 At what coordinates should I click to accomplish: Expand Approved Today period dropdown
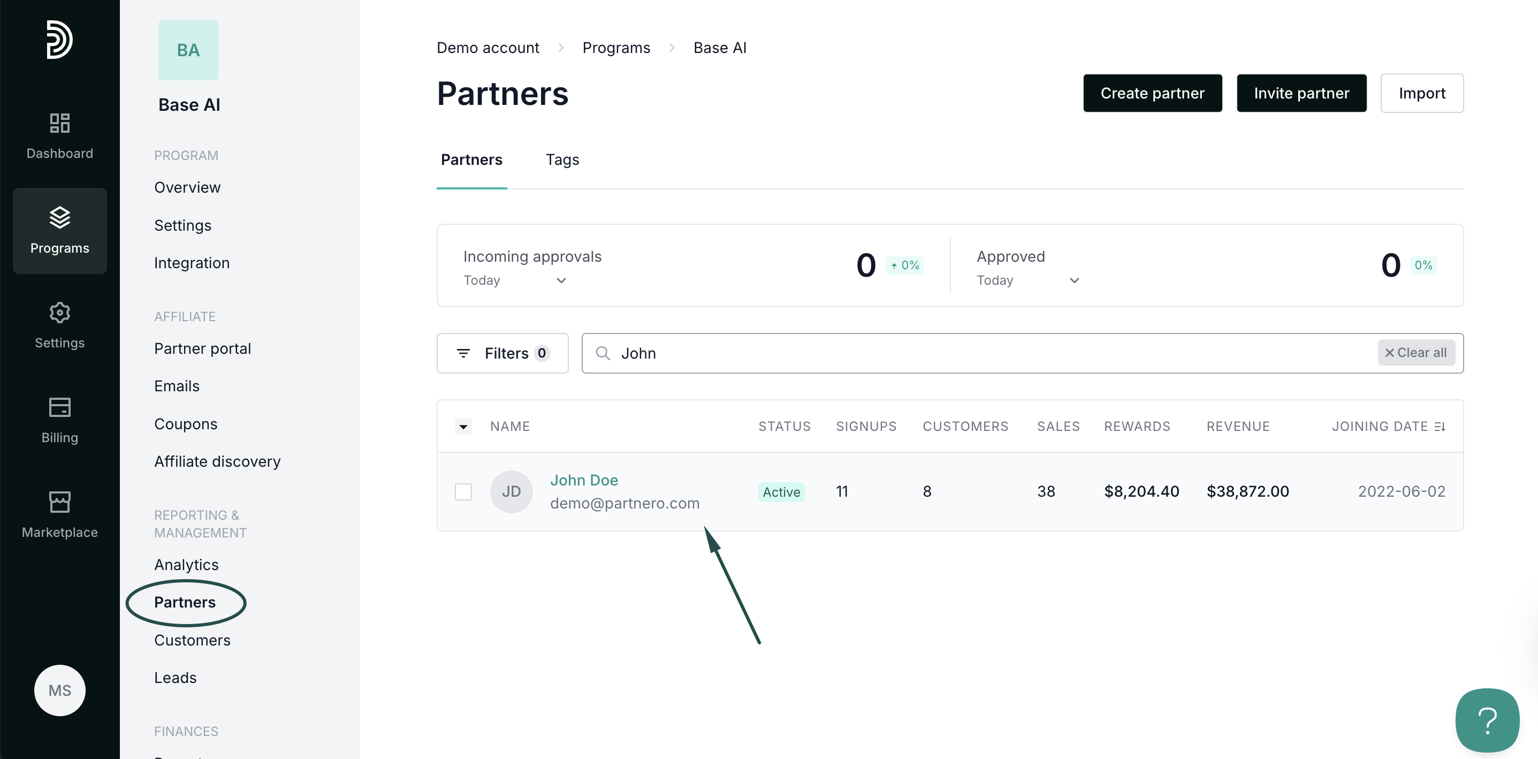pyautogui.click(x=1027, y=280)
